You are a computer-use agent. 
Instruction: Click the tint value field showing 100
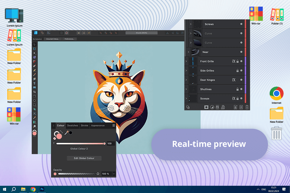pos(111,144)
